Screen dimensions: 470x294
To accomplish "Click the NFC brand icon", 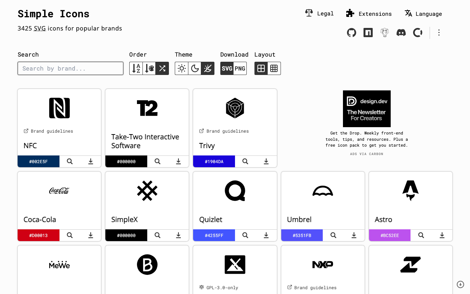I will [x=59, y=108].
